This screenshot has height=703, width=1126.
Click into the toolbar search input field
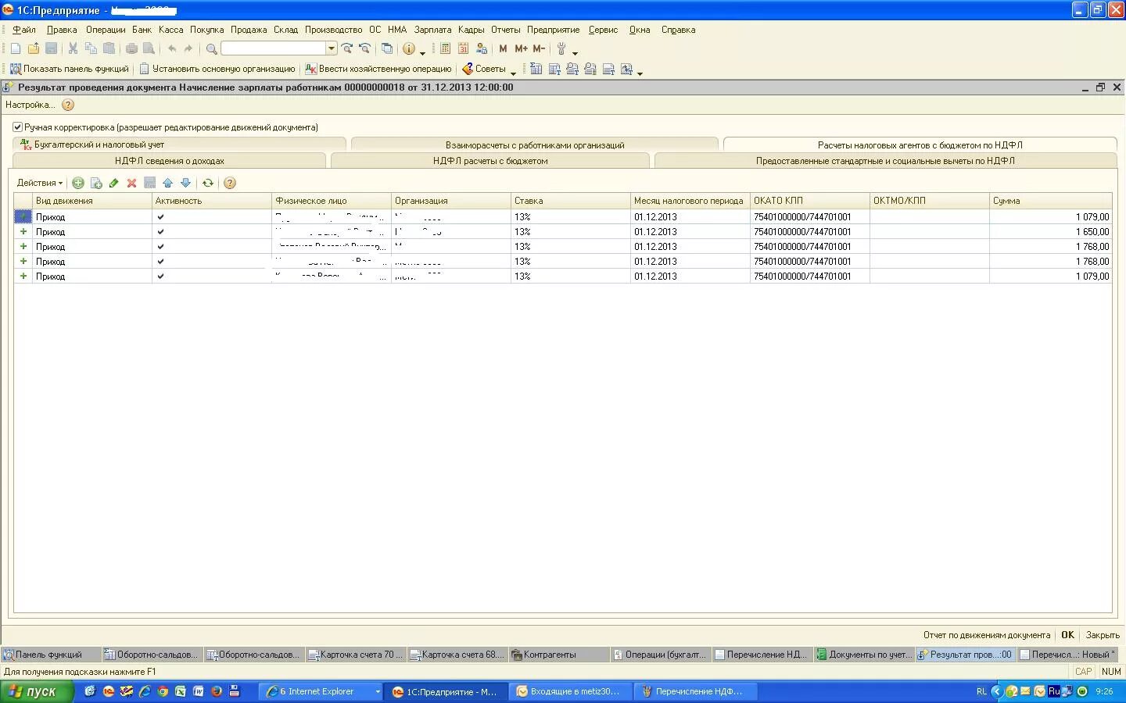coord(273,48)
